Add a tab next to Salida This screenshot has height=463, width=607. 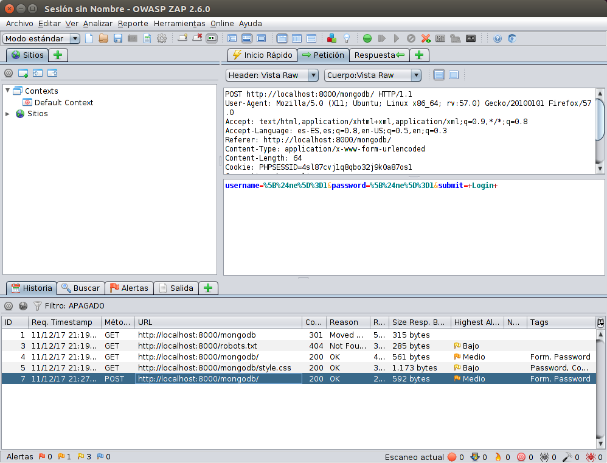click(208, 288)
